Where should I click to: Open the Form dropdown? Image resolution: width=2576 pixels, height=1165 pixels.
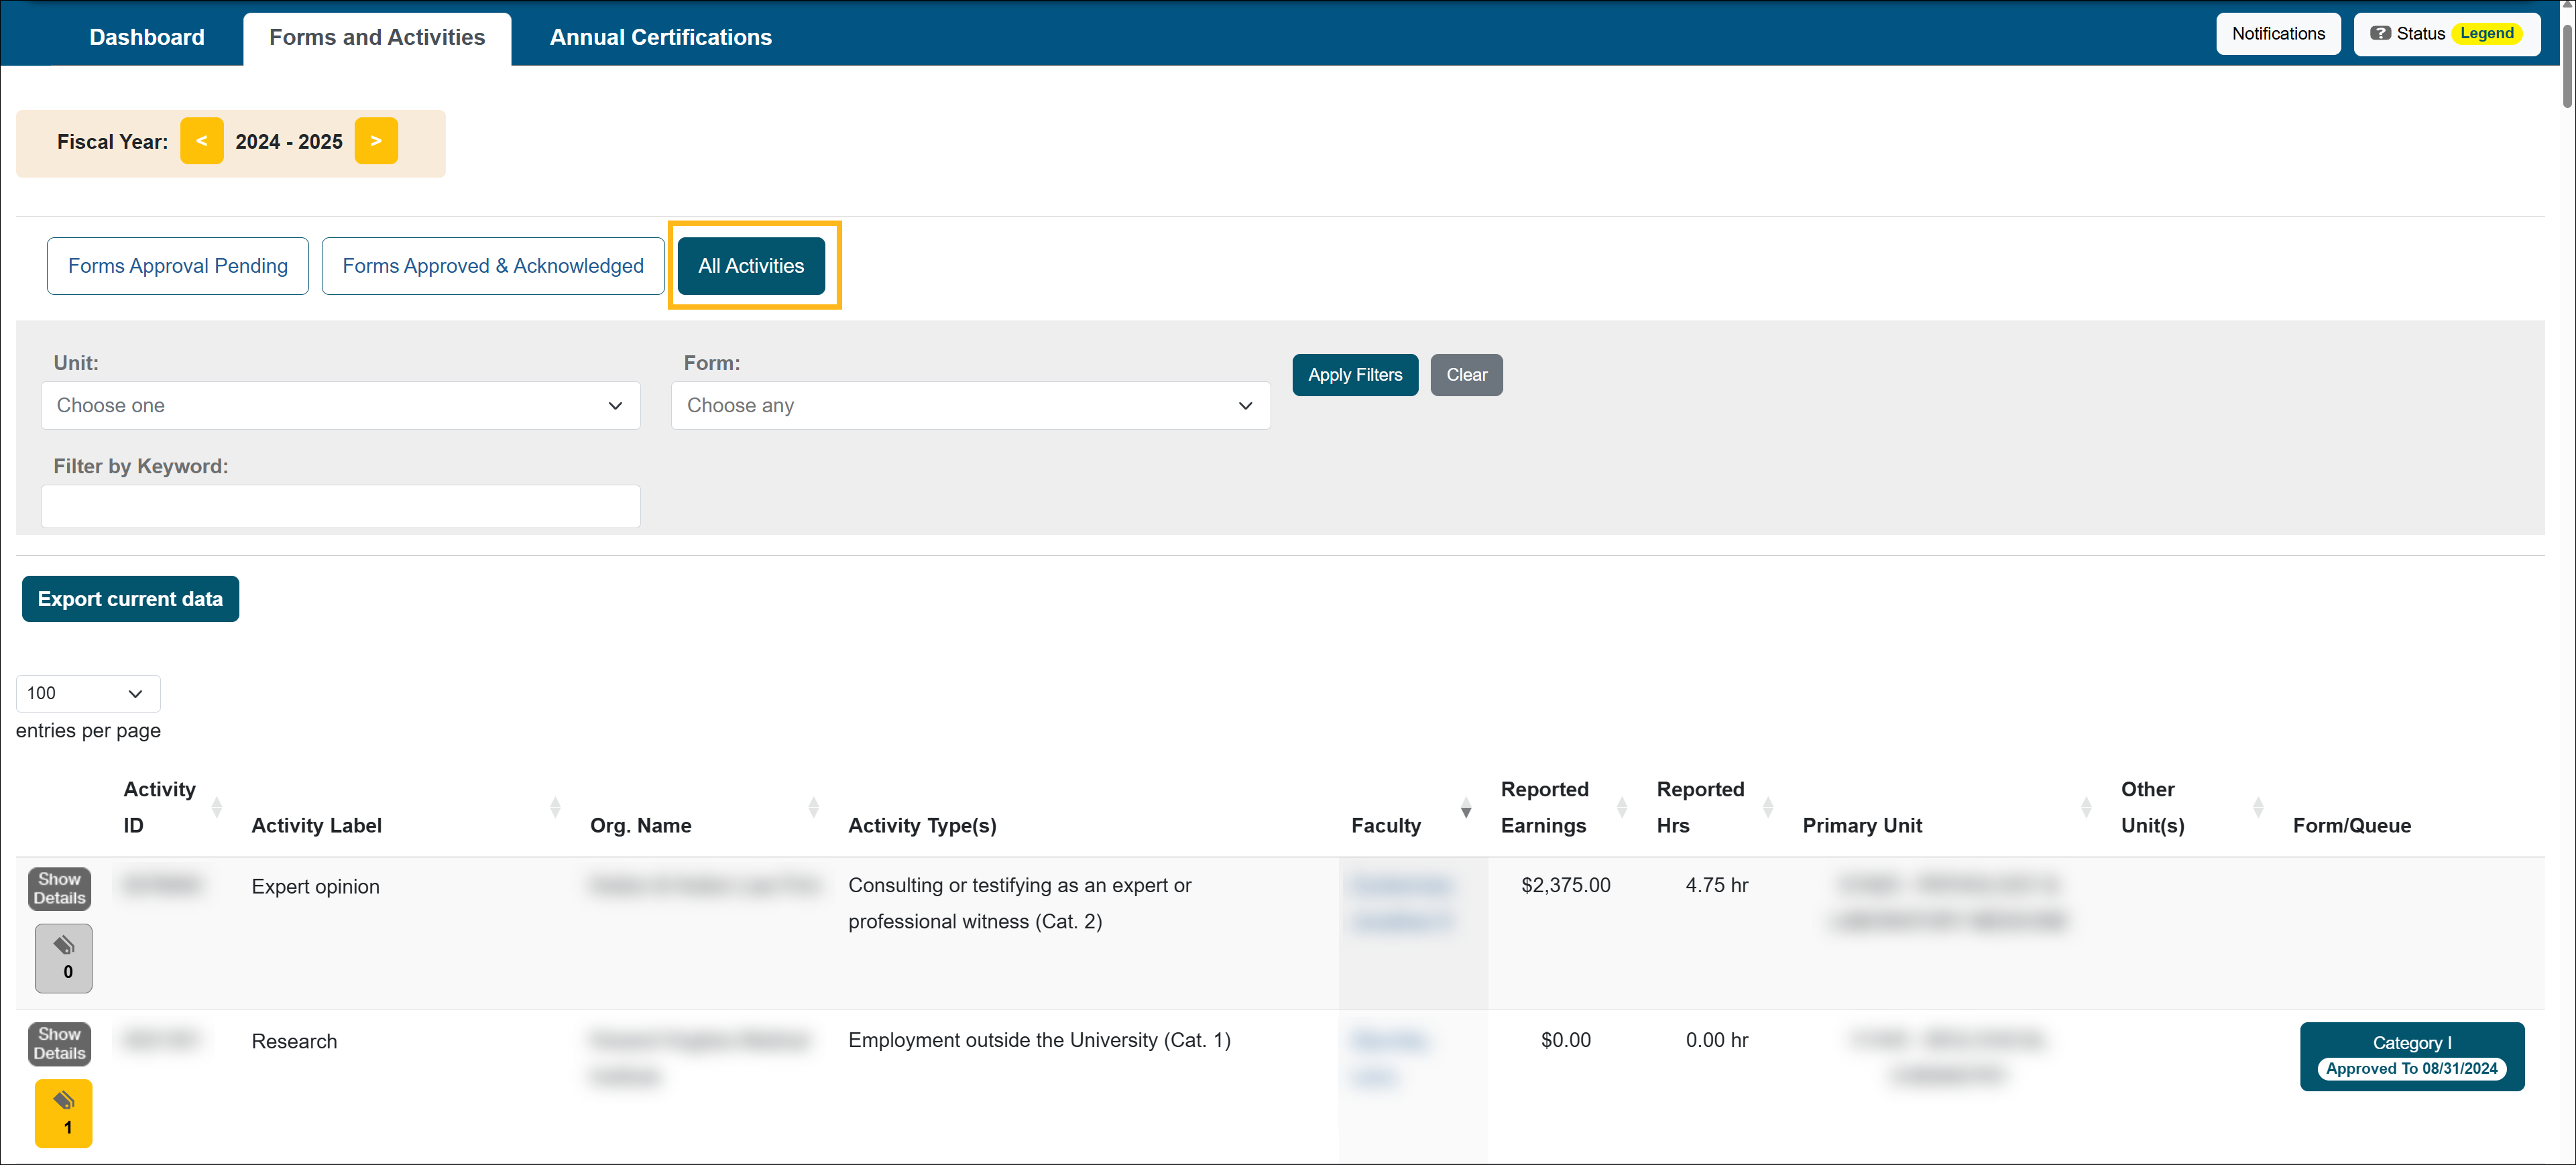pos(970,405)
